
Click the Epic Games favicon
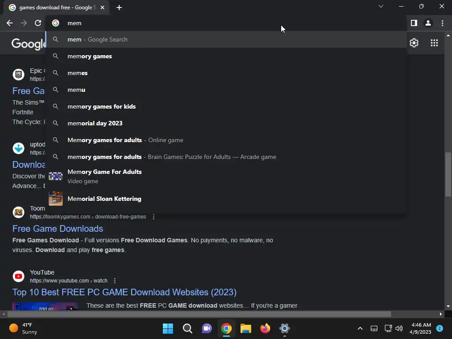coord(19,74)
